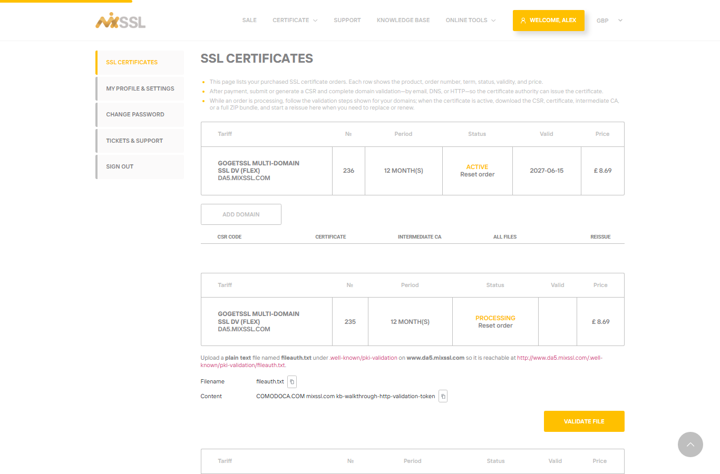Open the .well-known/pki-validation path link

coord(364,358)
